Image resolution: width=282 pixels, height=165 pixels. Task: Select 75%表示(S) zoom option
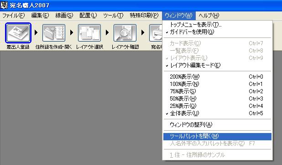(x=217, y=91)
